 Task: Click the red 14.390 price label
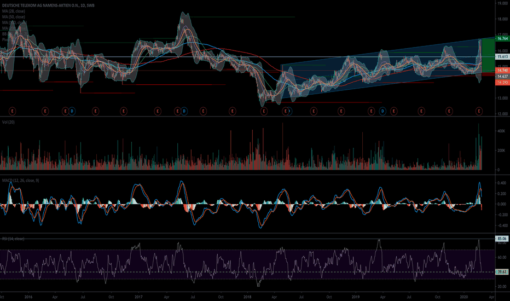tap(502, 83)
